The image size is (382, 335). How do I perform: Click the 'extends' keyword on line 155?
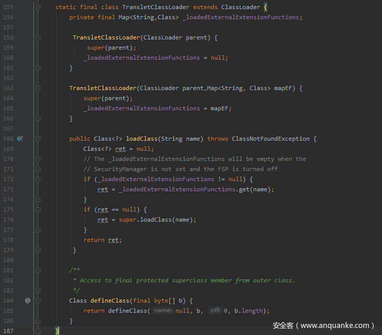205,7
